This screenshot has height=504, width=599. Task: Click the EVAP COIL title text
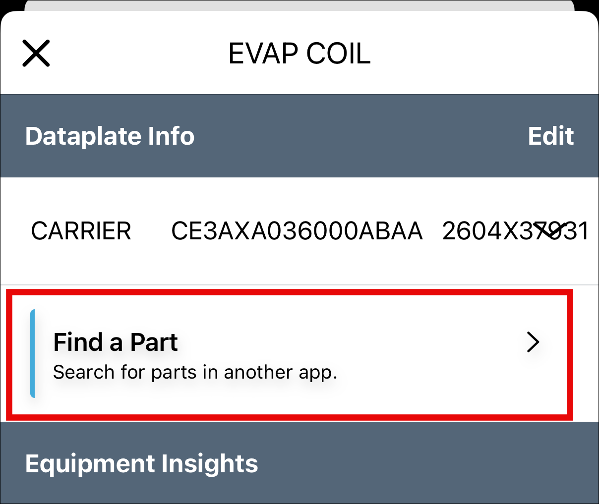299,54
